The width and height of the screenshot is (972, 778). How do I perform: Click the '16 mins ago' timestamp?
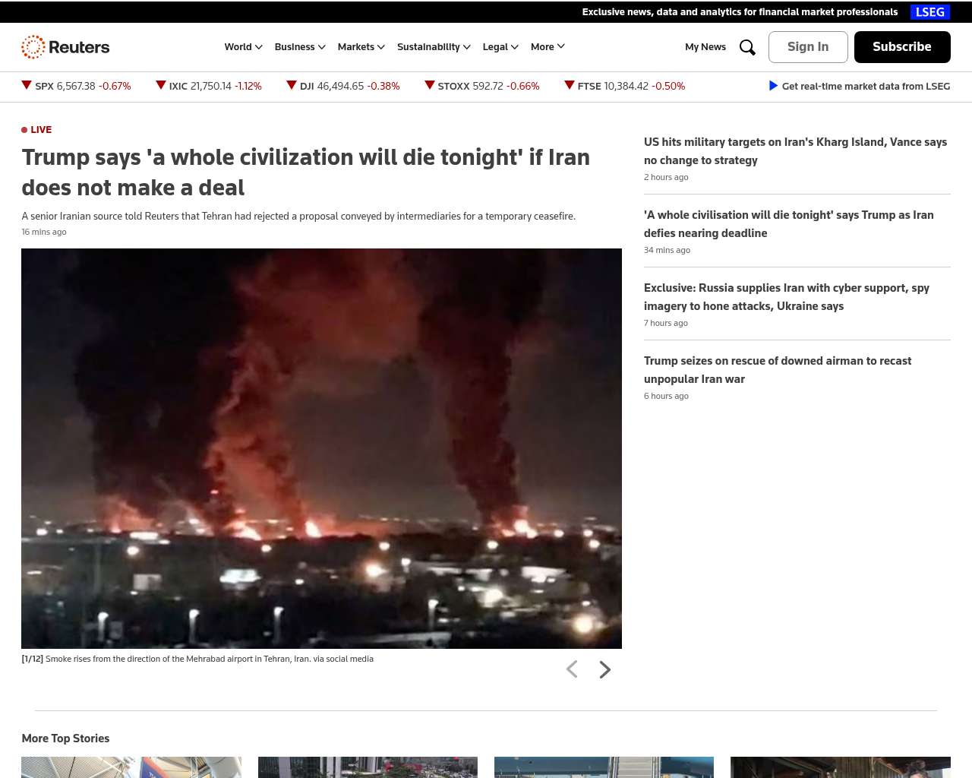pyautogui.click(x=44, y=232)
